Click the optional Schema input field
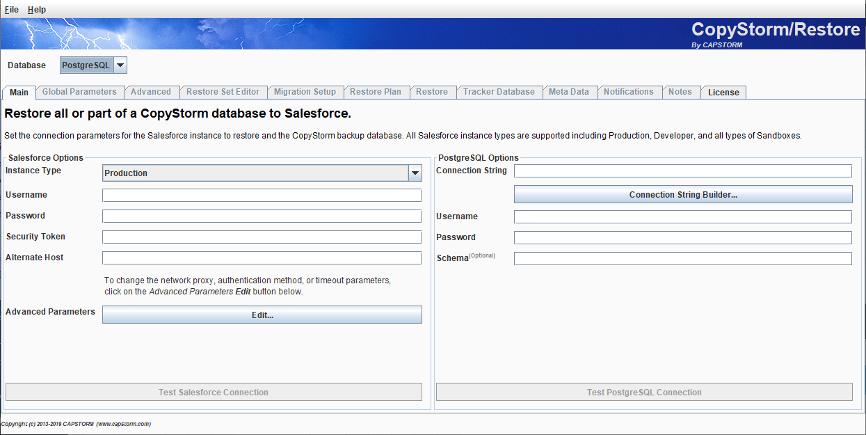 pyautogui.click(x=682, y=258)
